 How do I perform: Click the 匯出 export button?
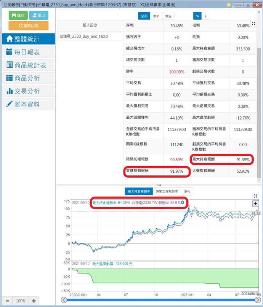tap(38, 15)
